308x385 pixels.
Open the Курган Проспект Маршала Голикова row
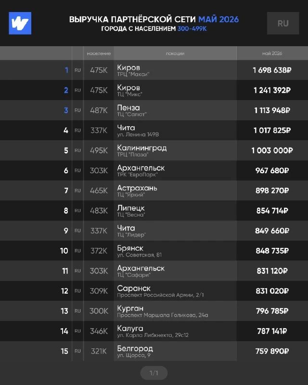pos(154,311)
